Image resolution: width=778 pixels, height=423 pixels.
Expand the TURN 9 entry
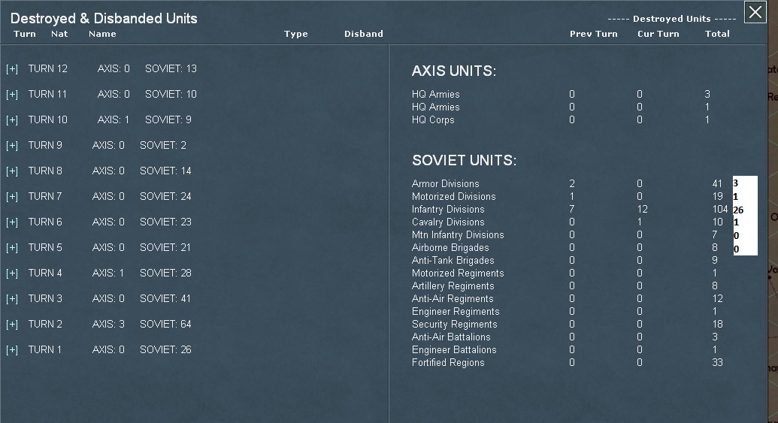point(12,145)
